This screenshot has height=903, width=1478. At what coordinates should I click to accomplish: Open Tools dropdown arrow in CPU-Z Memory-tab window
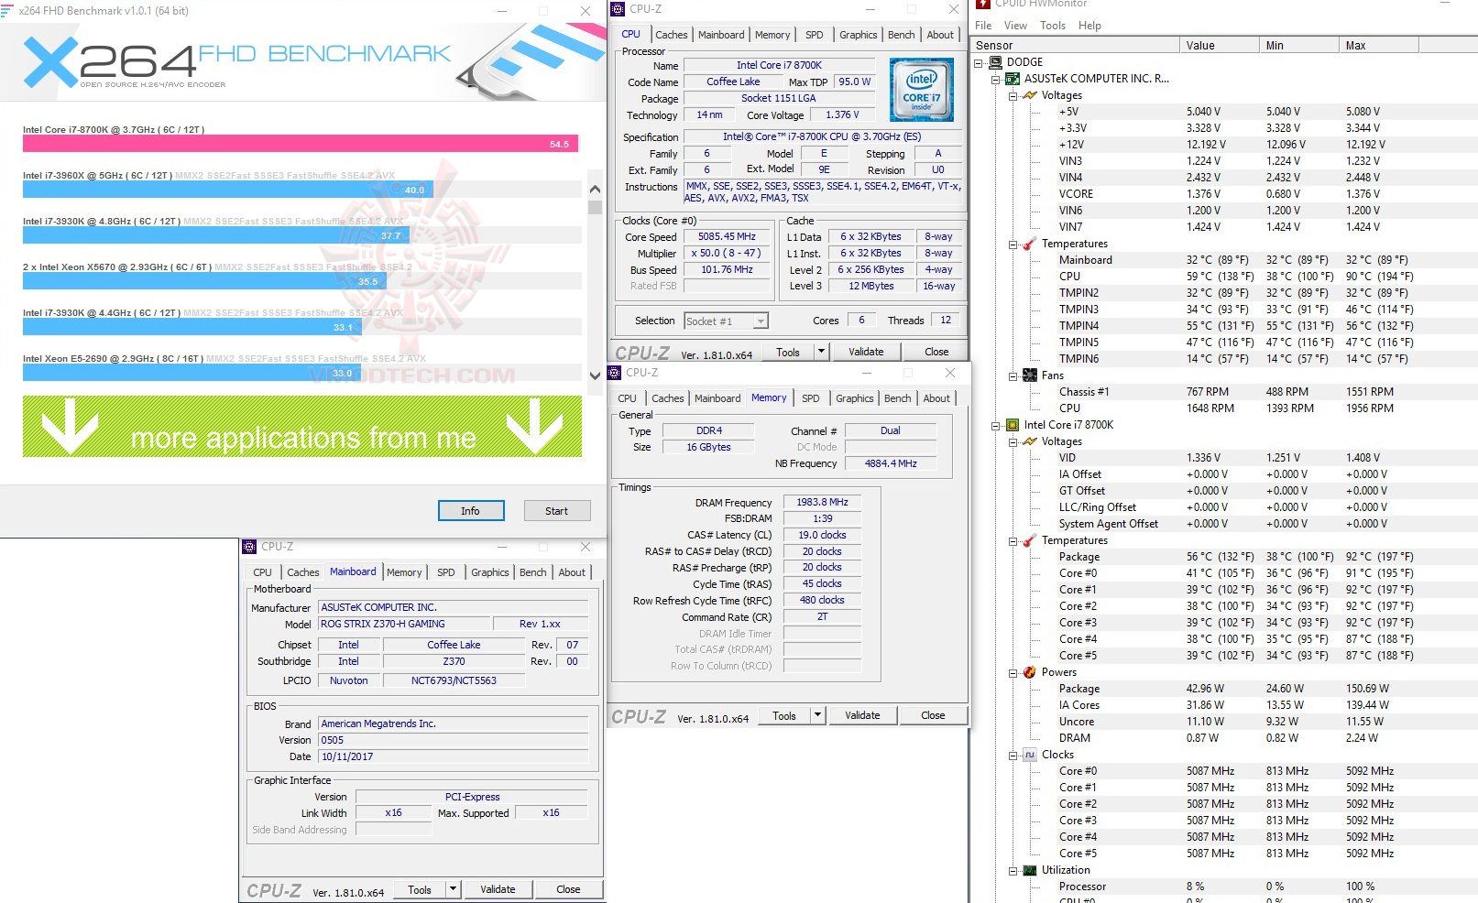point(818,715)
